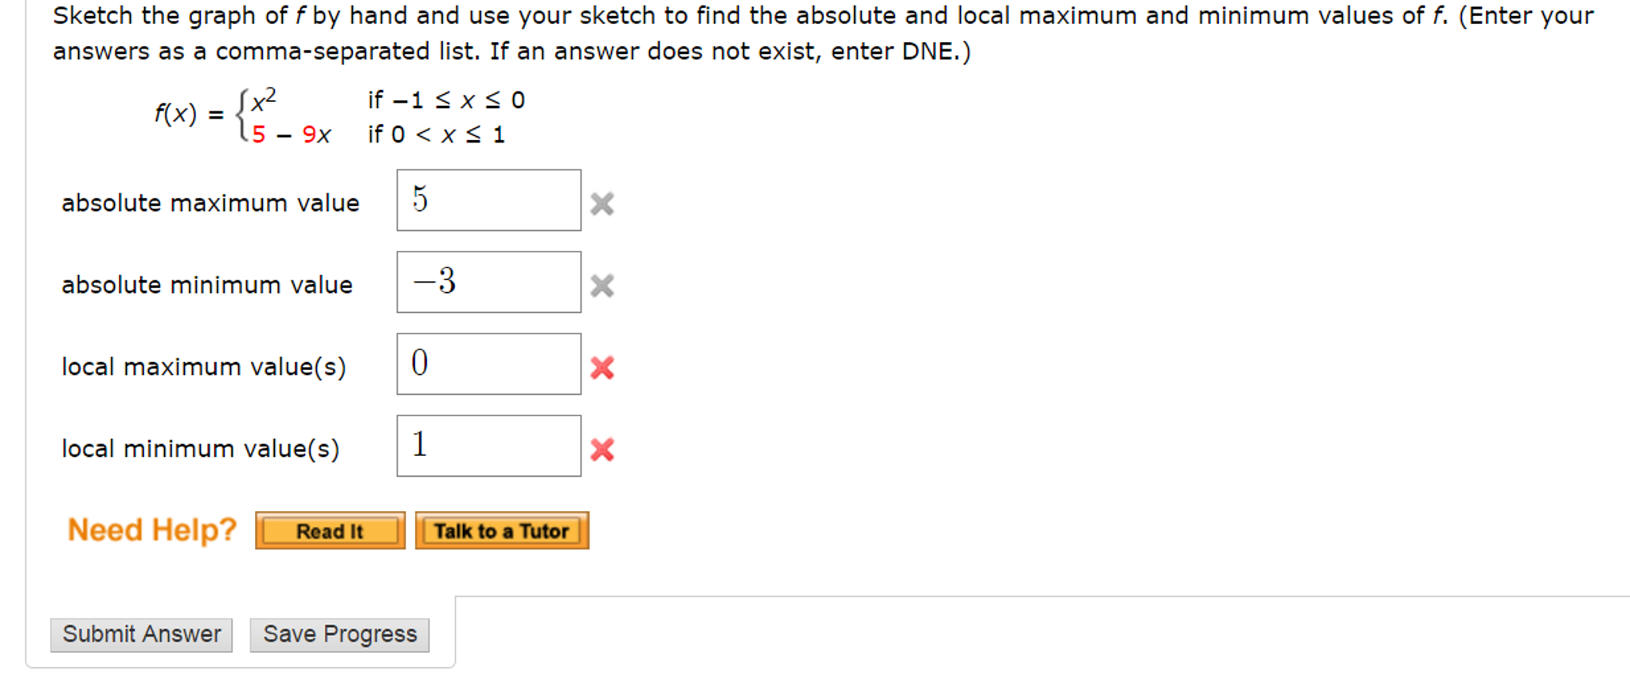Click the local minimum value(s) answer box
Screen dimensions: 1630x679
(x=488, y=444)
